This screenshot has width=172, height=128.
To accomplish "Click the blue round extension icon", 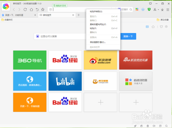I will click(143, 9).
